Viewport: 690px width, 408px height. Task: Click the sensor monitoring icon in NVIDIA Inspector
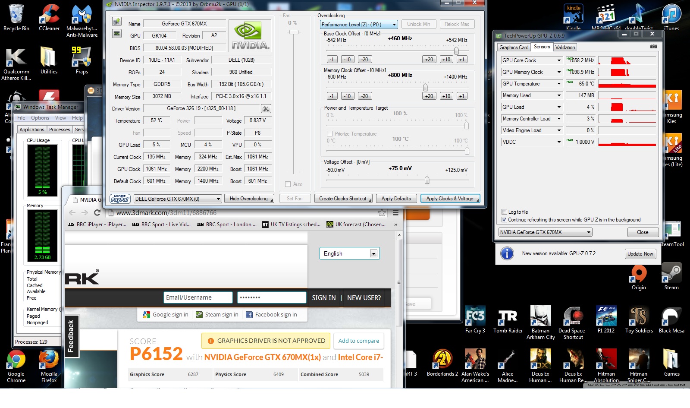pyautogui.click(x=116, y=33)
